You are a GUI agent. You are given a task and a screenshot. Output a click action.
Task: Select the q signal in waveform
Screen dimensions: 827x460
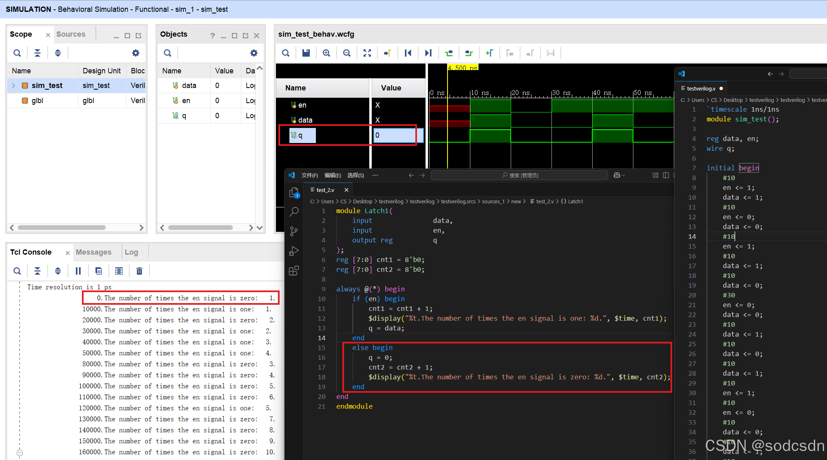tap(301, 135)
